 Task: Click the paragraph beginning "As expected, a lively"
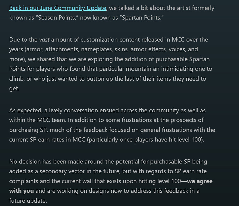112,125
